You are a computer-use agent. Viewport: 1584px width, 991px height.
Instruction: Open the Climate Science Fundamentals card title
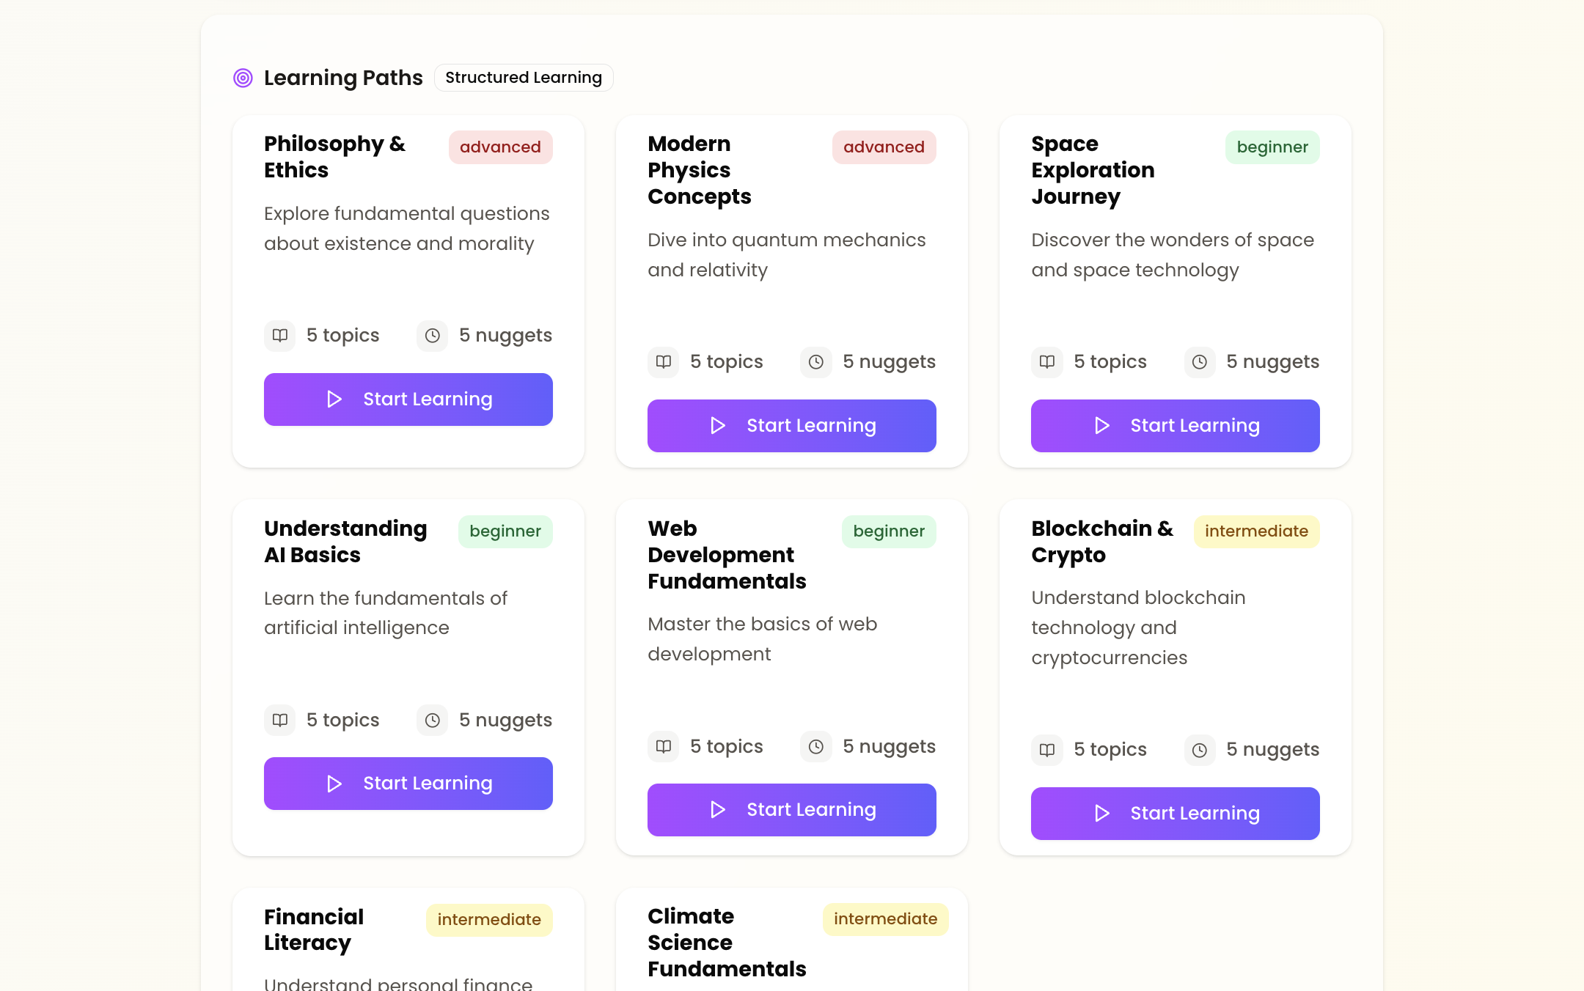click(x=727, y=943)
